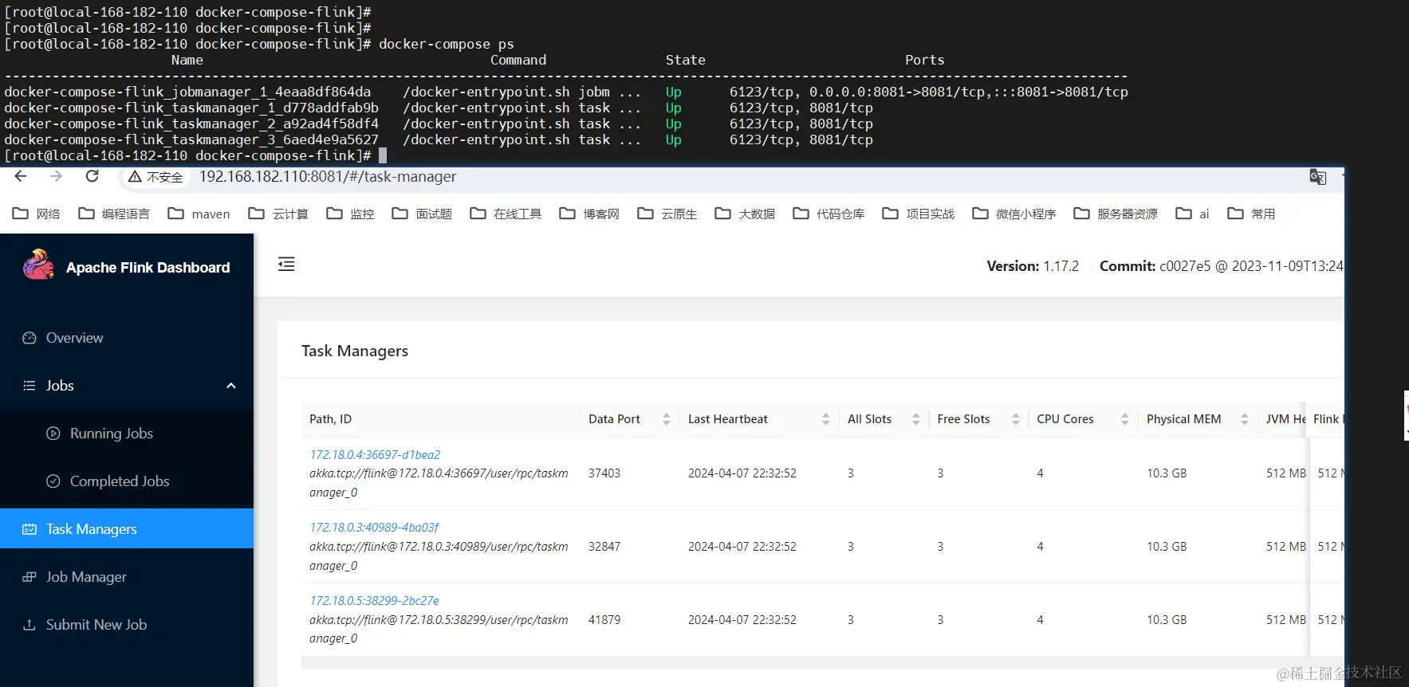The height and width of the screenshot is (687, 1409).
Task: Open the 代码仓库 bookmark folder
Action: pyautogui.click(x=828, y=214)
